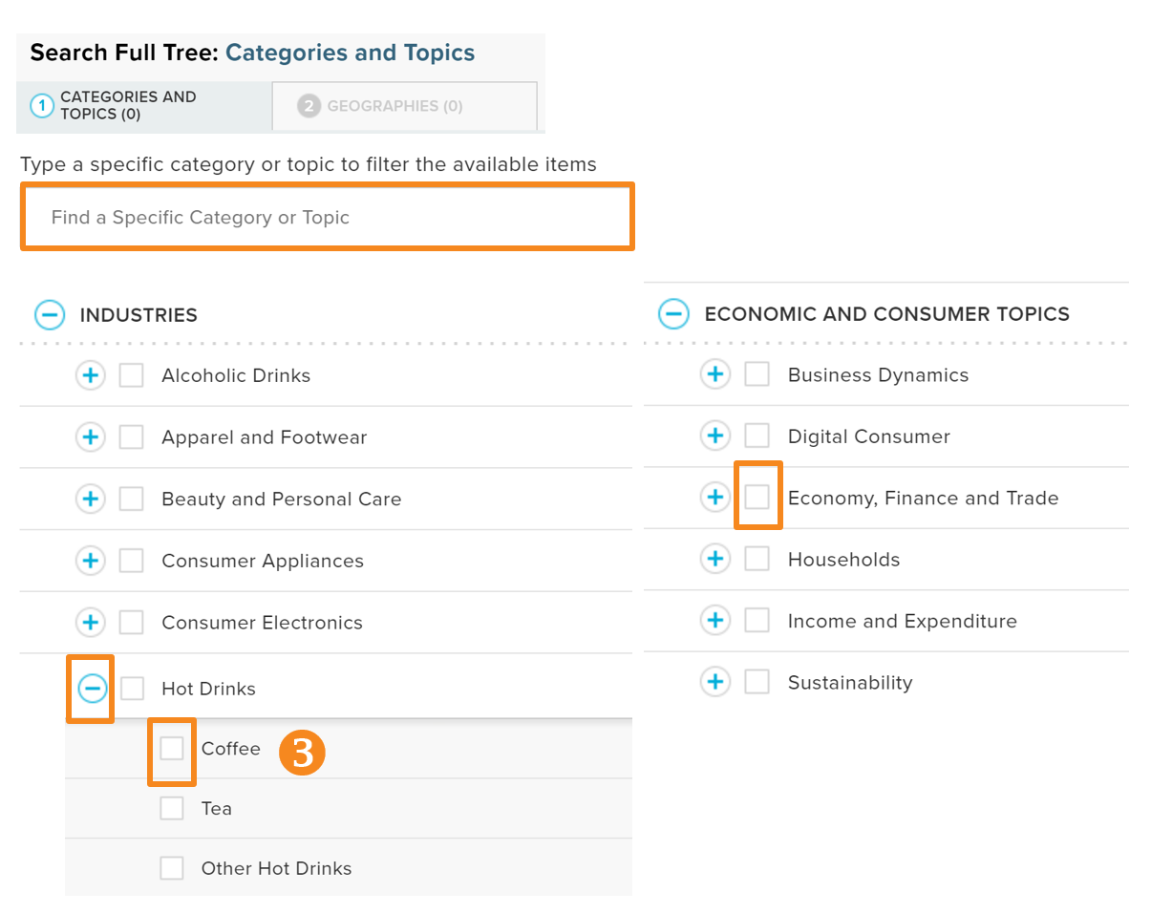Focus the Find a Specific Category field

point(327,218)
